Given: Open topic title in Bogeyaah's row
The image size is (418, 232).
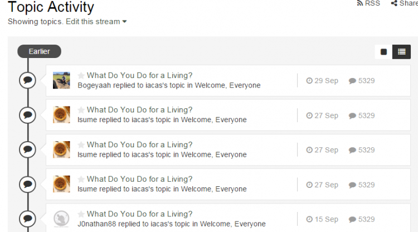Looking at the screenshot, I should 139,75.
